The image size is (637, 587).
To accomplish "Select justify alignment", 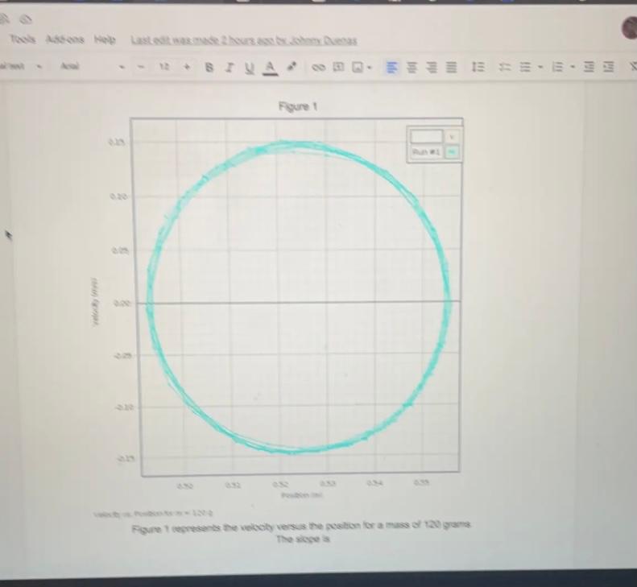I will (x=451, y=67).
